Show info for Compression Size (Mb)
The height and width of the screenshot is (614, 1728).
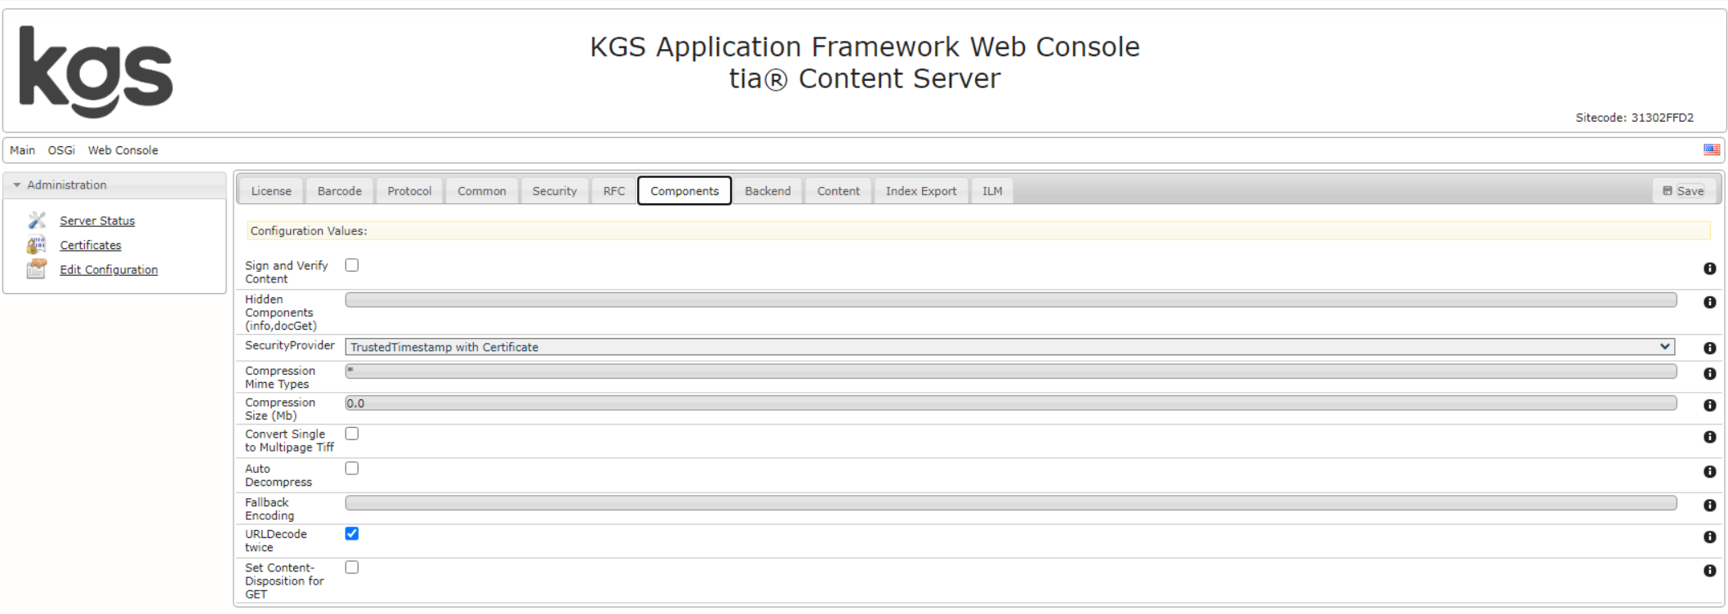1709,405
